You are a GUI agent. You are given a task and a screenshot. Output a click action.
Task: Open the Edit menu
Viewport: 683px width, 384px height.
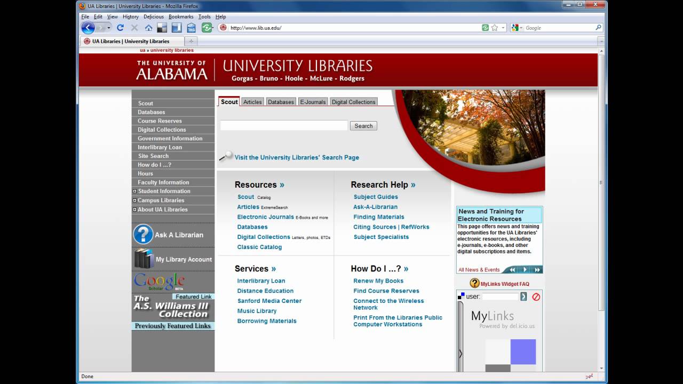point(98,17)
